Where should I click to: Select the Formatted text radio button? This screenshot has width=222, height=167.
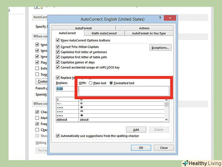pyautogui.click(x=111, y=83)
